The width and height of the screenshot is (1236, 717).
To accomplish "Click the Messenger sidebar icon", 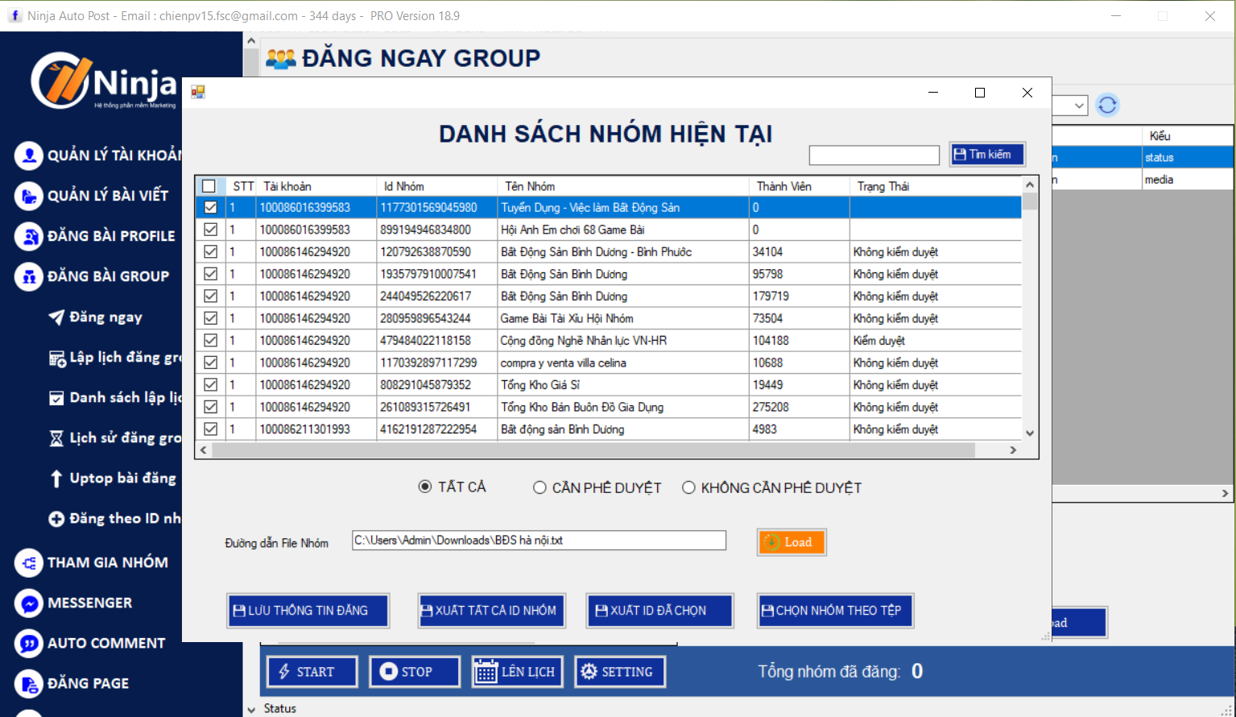I will click(29, 603).
